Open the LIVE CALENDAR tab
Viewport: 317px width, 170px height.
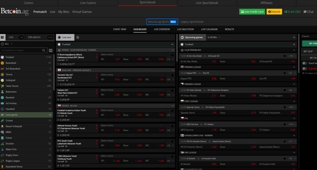(x=209, y=29)
